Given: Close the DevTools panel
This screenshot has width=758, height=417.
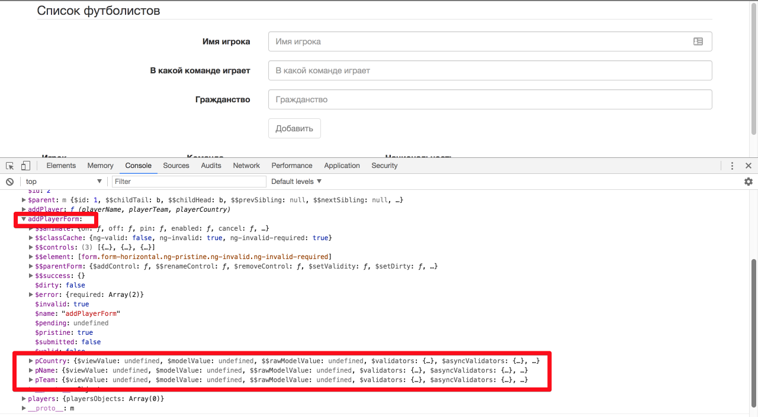Looking at the screenshot, I should coord(748,166).
